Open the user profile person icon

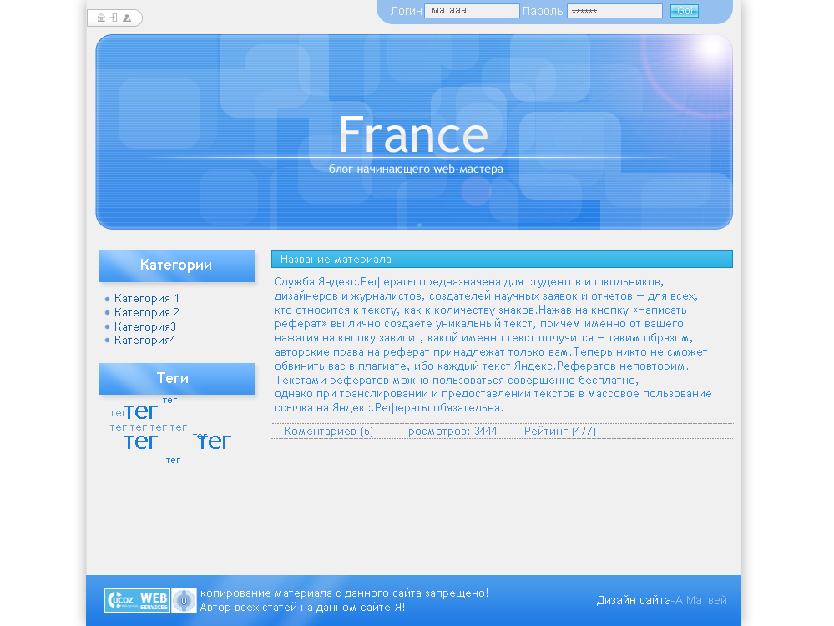(x=125, y=18)
